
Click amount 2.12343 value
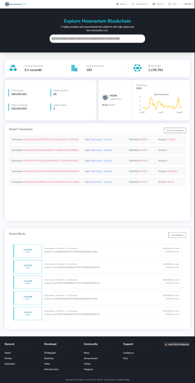tap(171, 140)
